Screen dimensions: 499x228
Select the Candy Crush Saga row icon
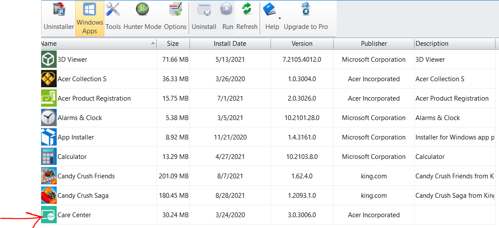point(49,195)
